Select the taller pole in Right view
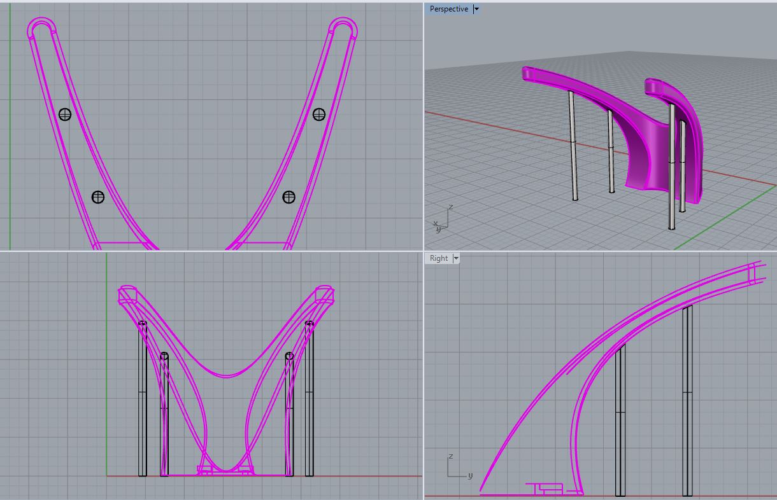This screenshot has width=777, height=500. (687, 401)
